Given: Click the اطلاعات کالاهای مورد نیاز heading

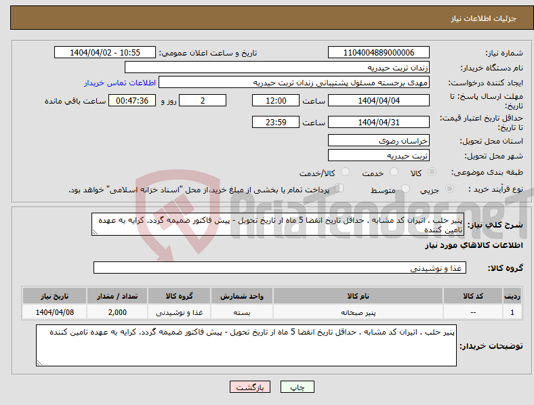Looking at the screenshot, I should 474,245.
